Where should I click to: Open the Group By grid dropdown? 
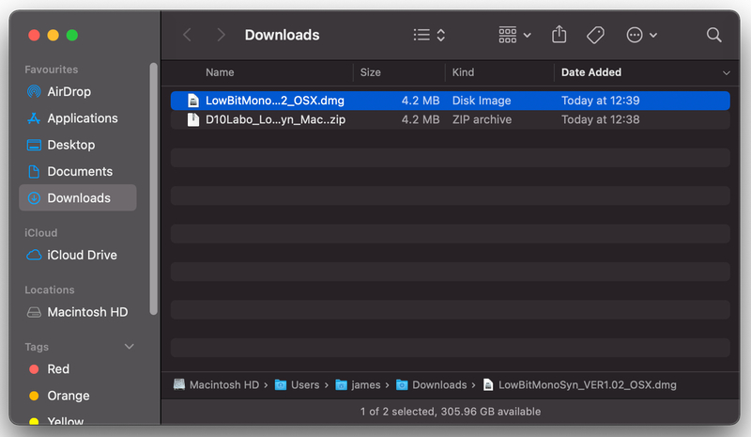point(514,35)
